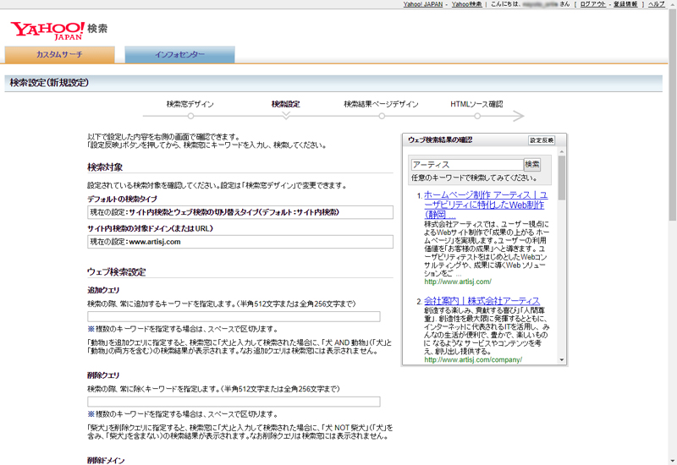Viewport: 677px width, 465px height.
Task: Click the Yahoo! JAPAN logo
Action: tap(47, 30)
